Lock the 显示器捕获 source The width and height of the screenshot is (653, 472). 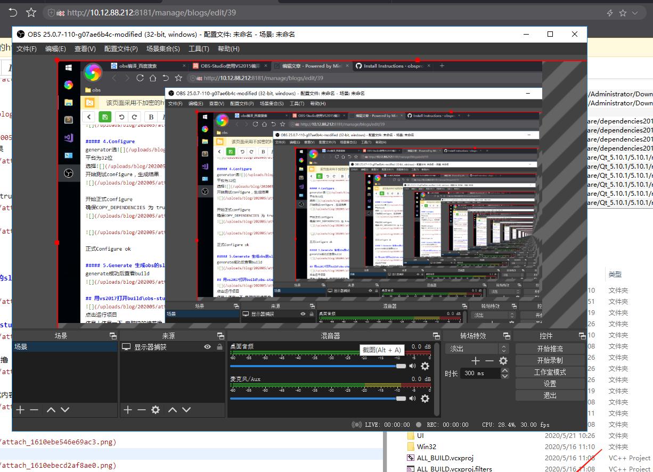tap(219, 347)
